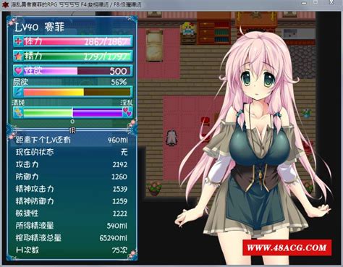Select the gray character sprite on the map
Viewport: 343px width, 267px height.
(171, 137)
